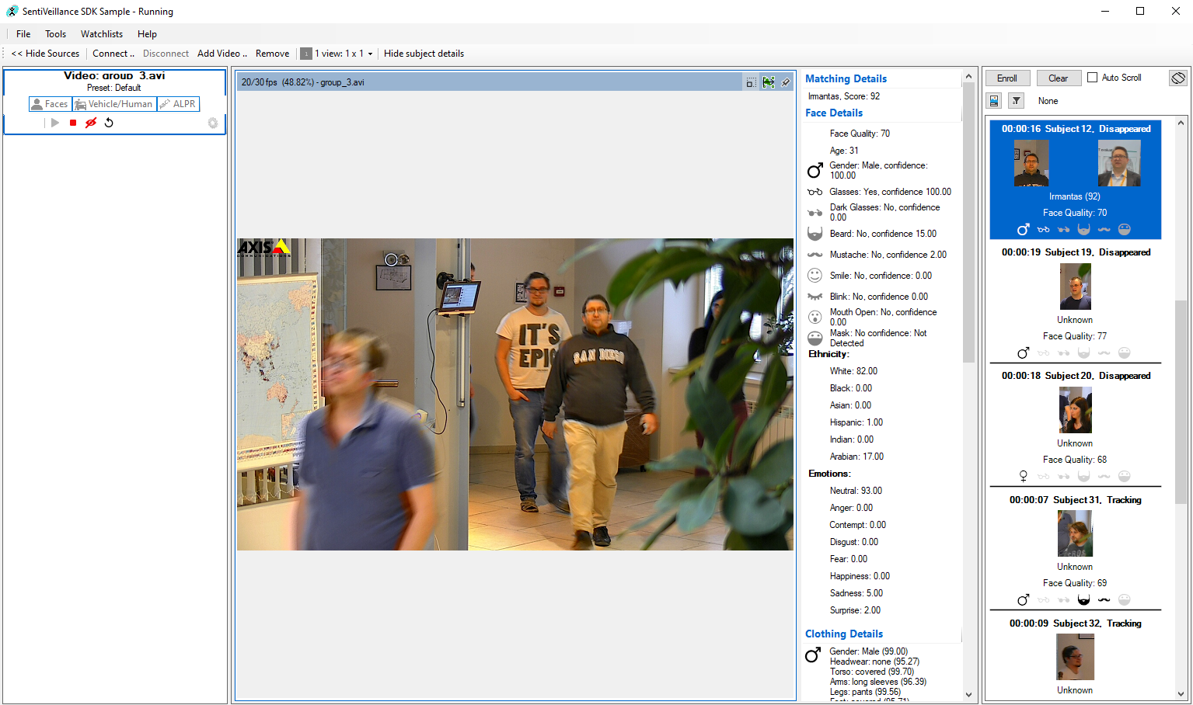1193x705 pixels.
Task: Pin the video view with the pin icon
Action: (786, 82)
